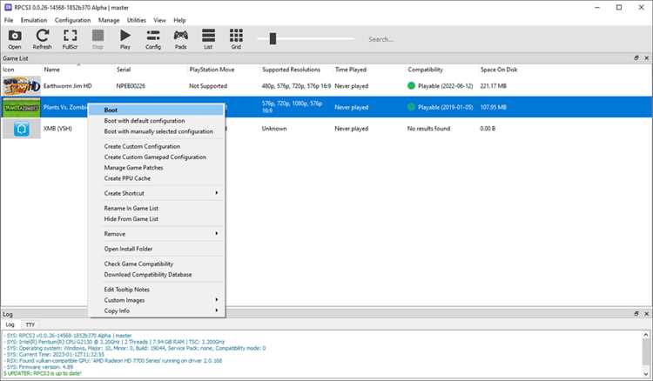The width and height of the screenshot is (653, 381).
Task: Click the 221.17 MB size cell
Action: coord(493,86)
